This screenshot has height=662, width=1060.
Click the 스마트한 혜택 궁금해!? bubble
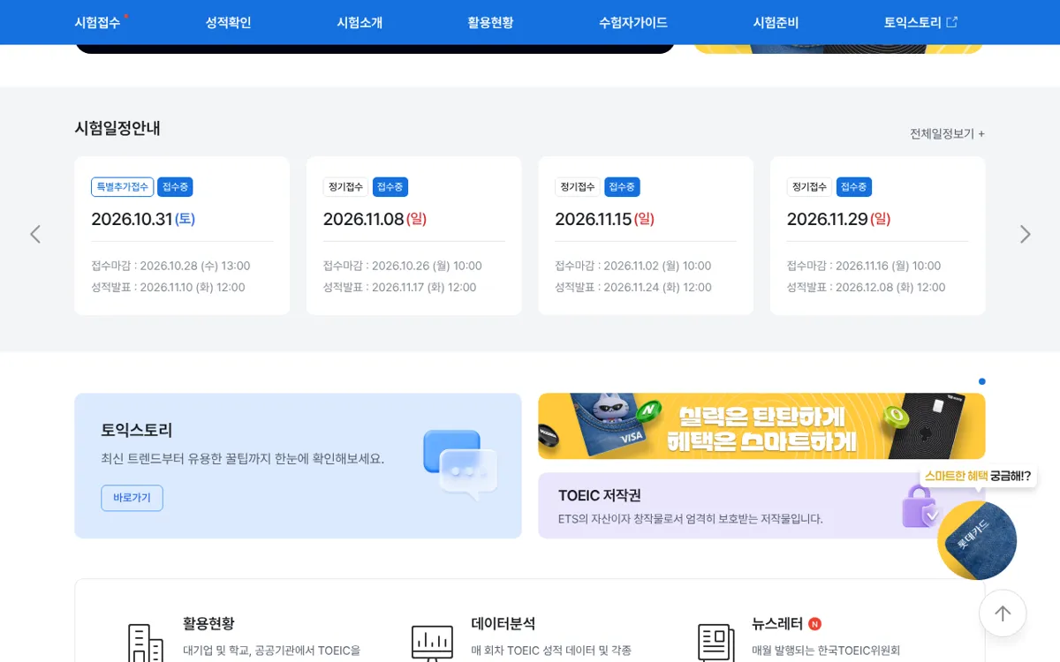(x=978, y=476)
